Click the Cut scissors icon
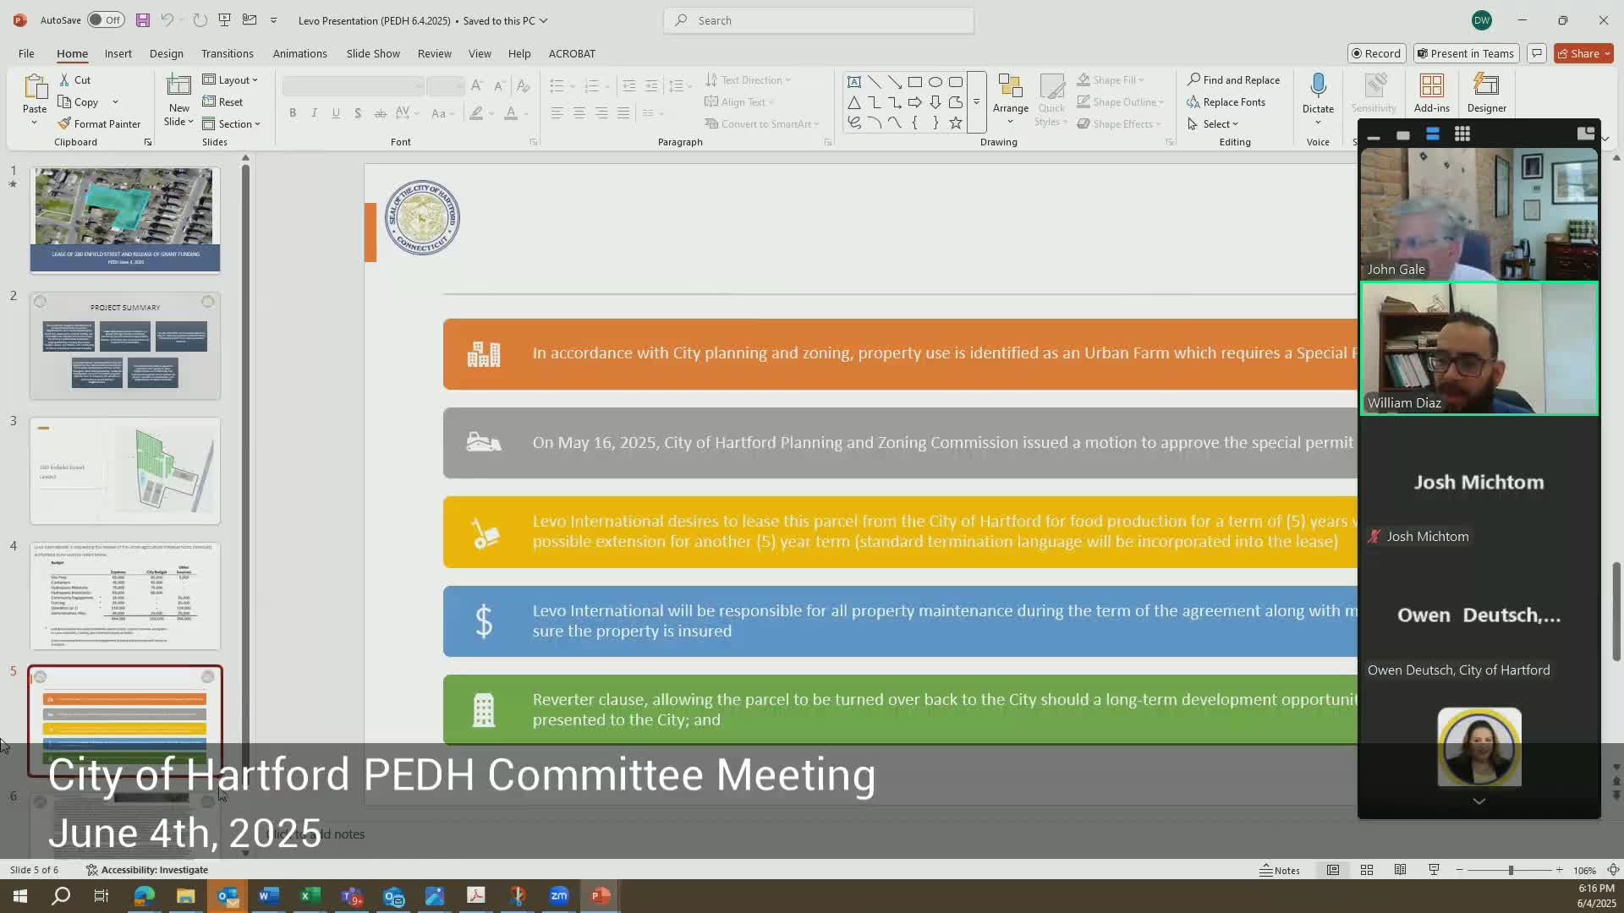1624x913 pixels. click(64, 79)
